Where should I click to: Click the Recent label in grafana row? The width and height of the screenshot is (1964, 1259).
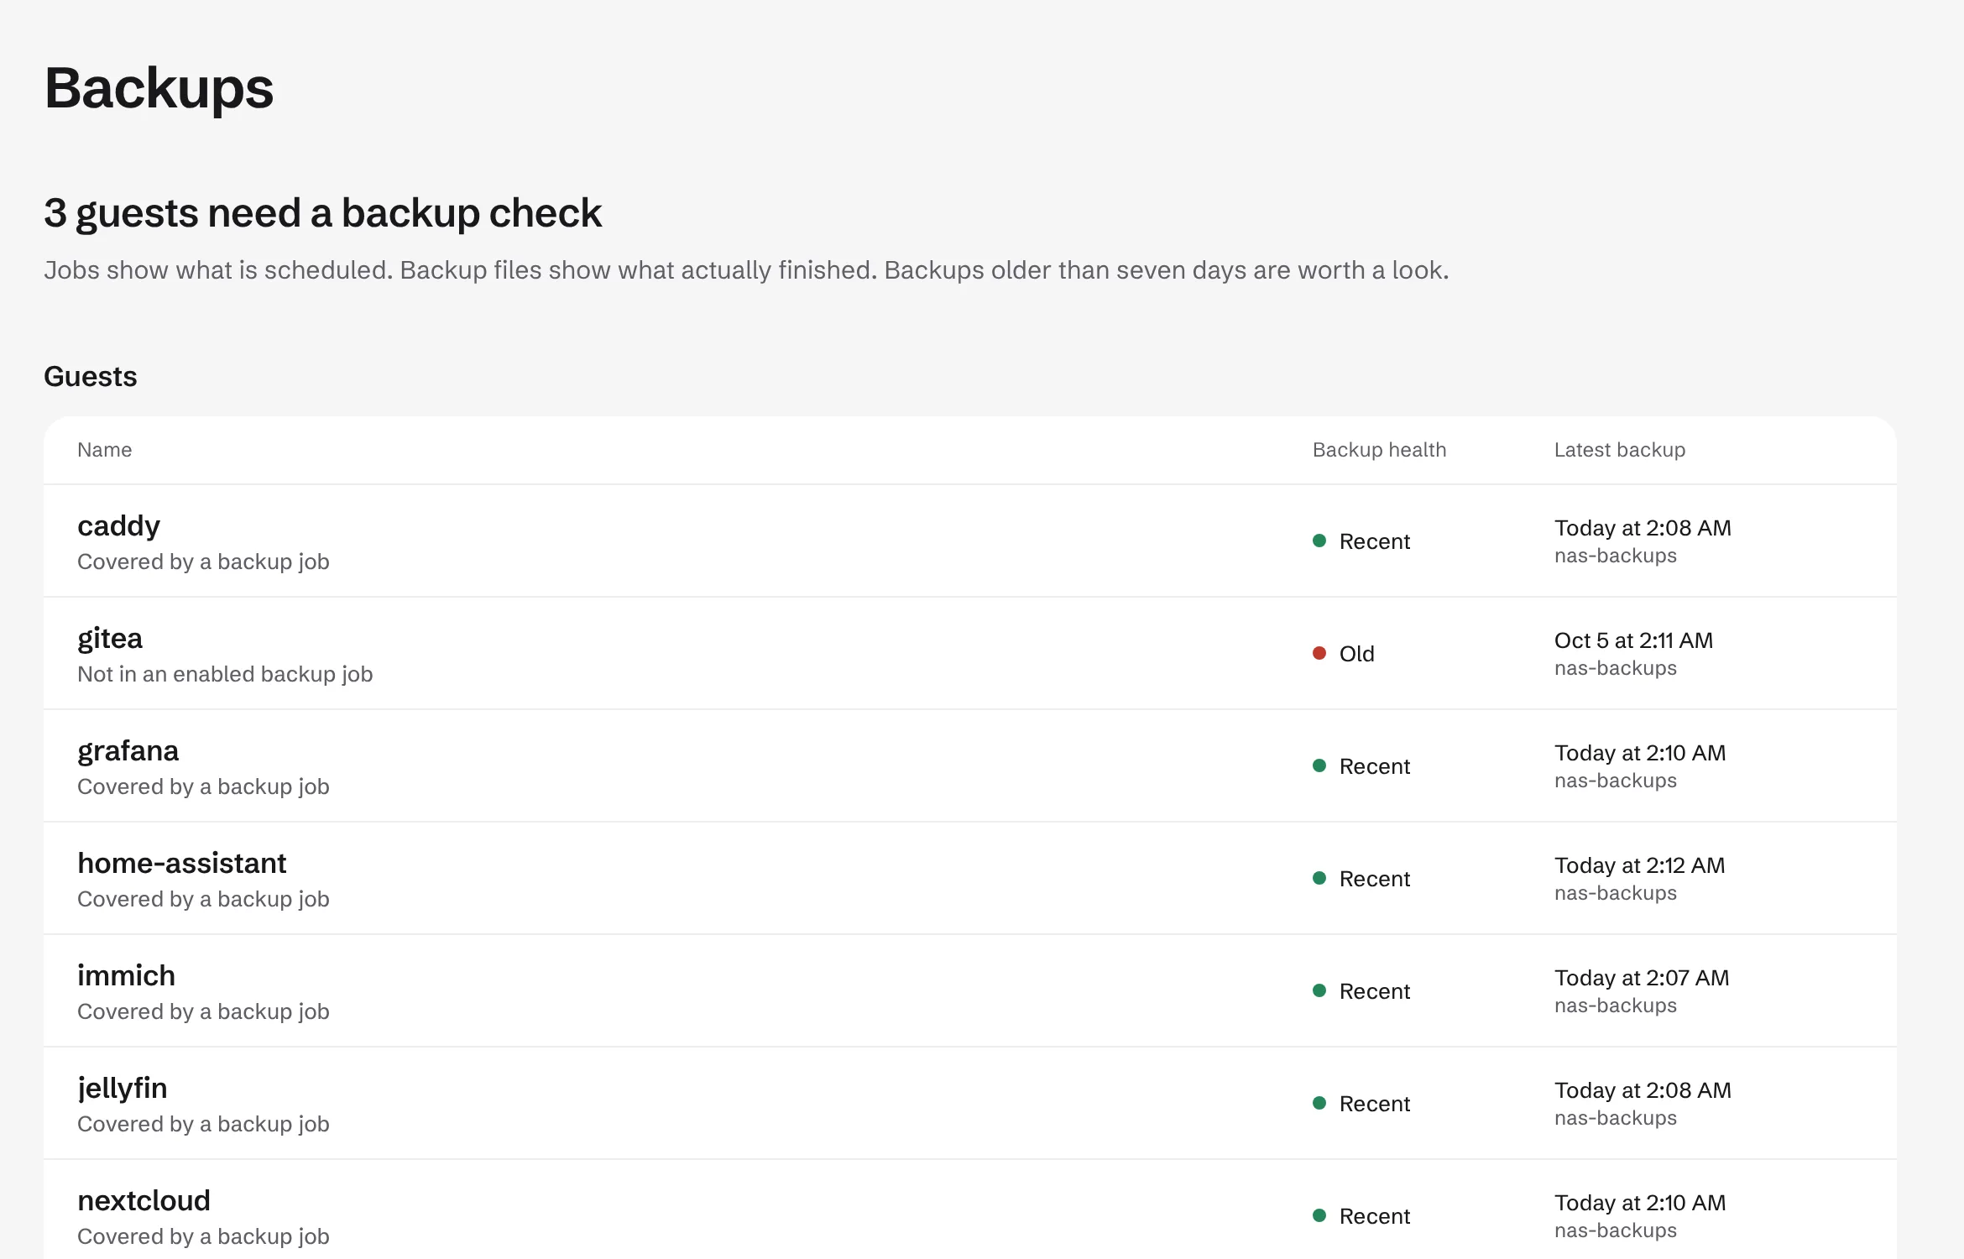point(1375,766)
